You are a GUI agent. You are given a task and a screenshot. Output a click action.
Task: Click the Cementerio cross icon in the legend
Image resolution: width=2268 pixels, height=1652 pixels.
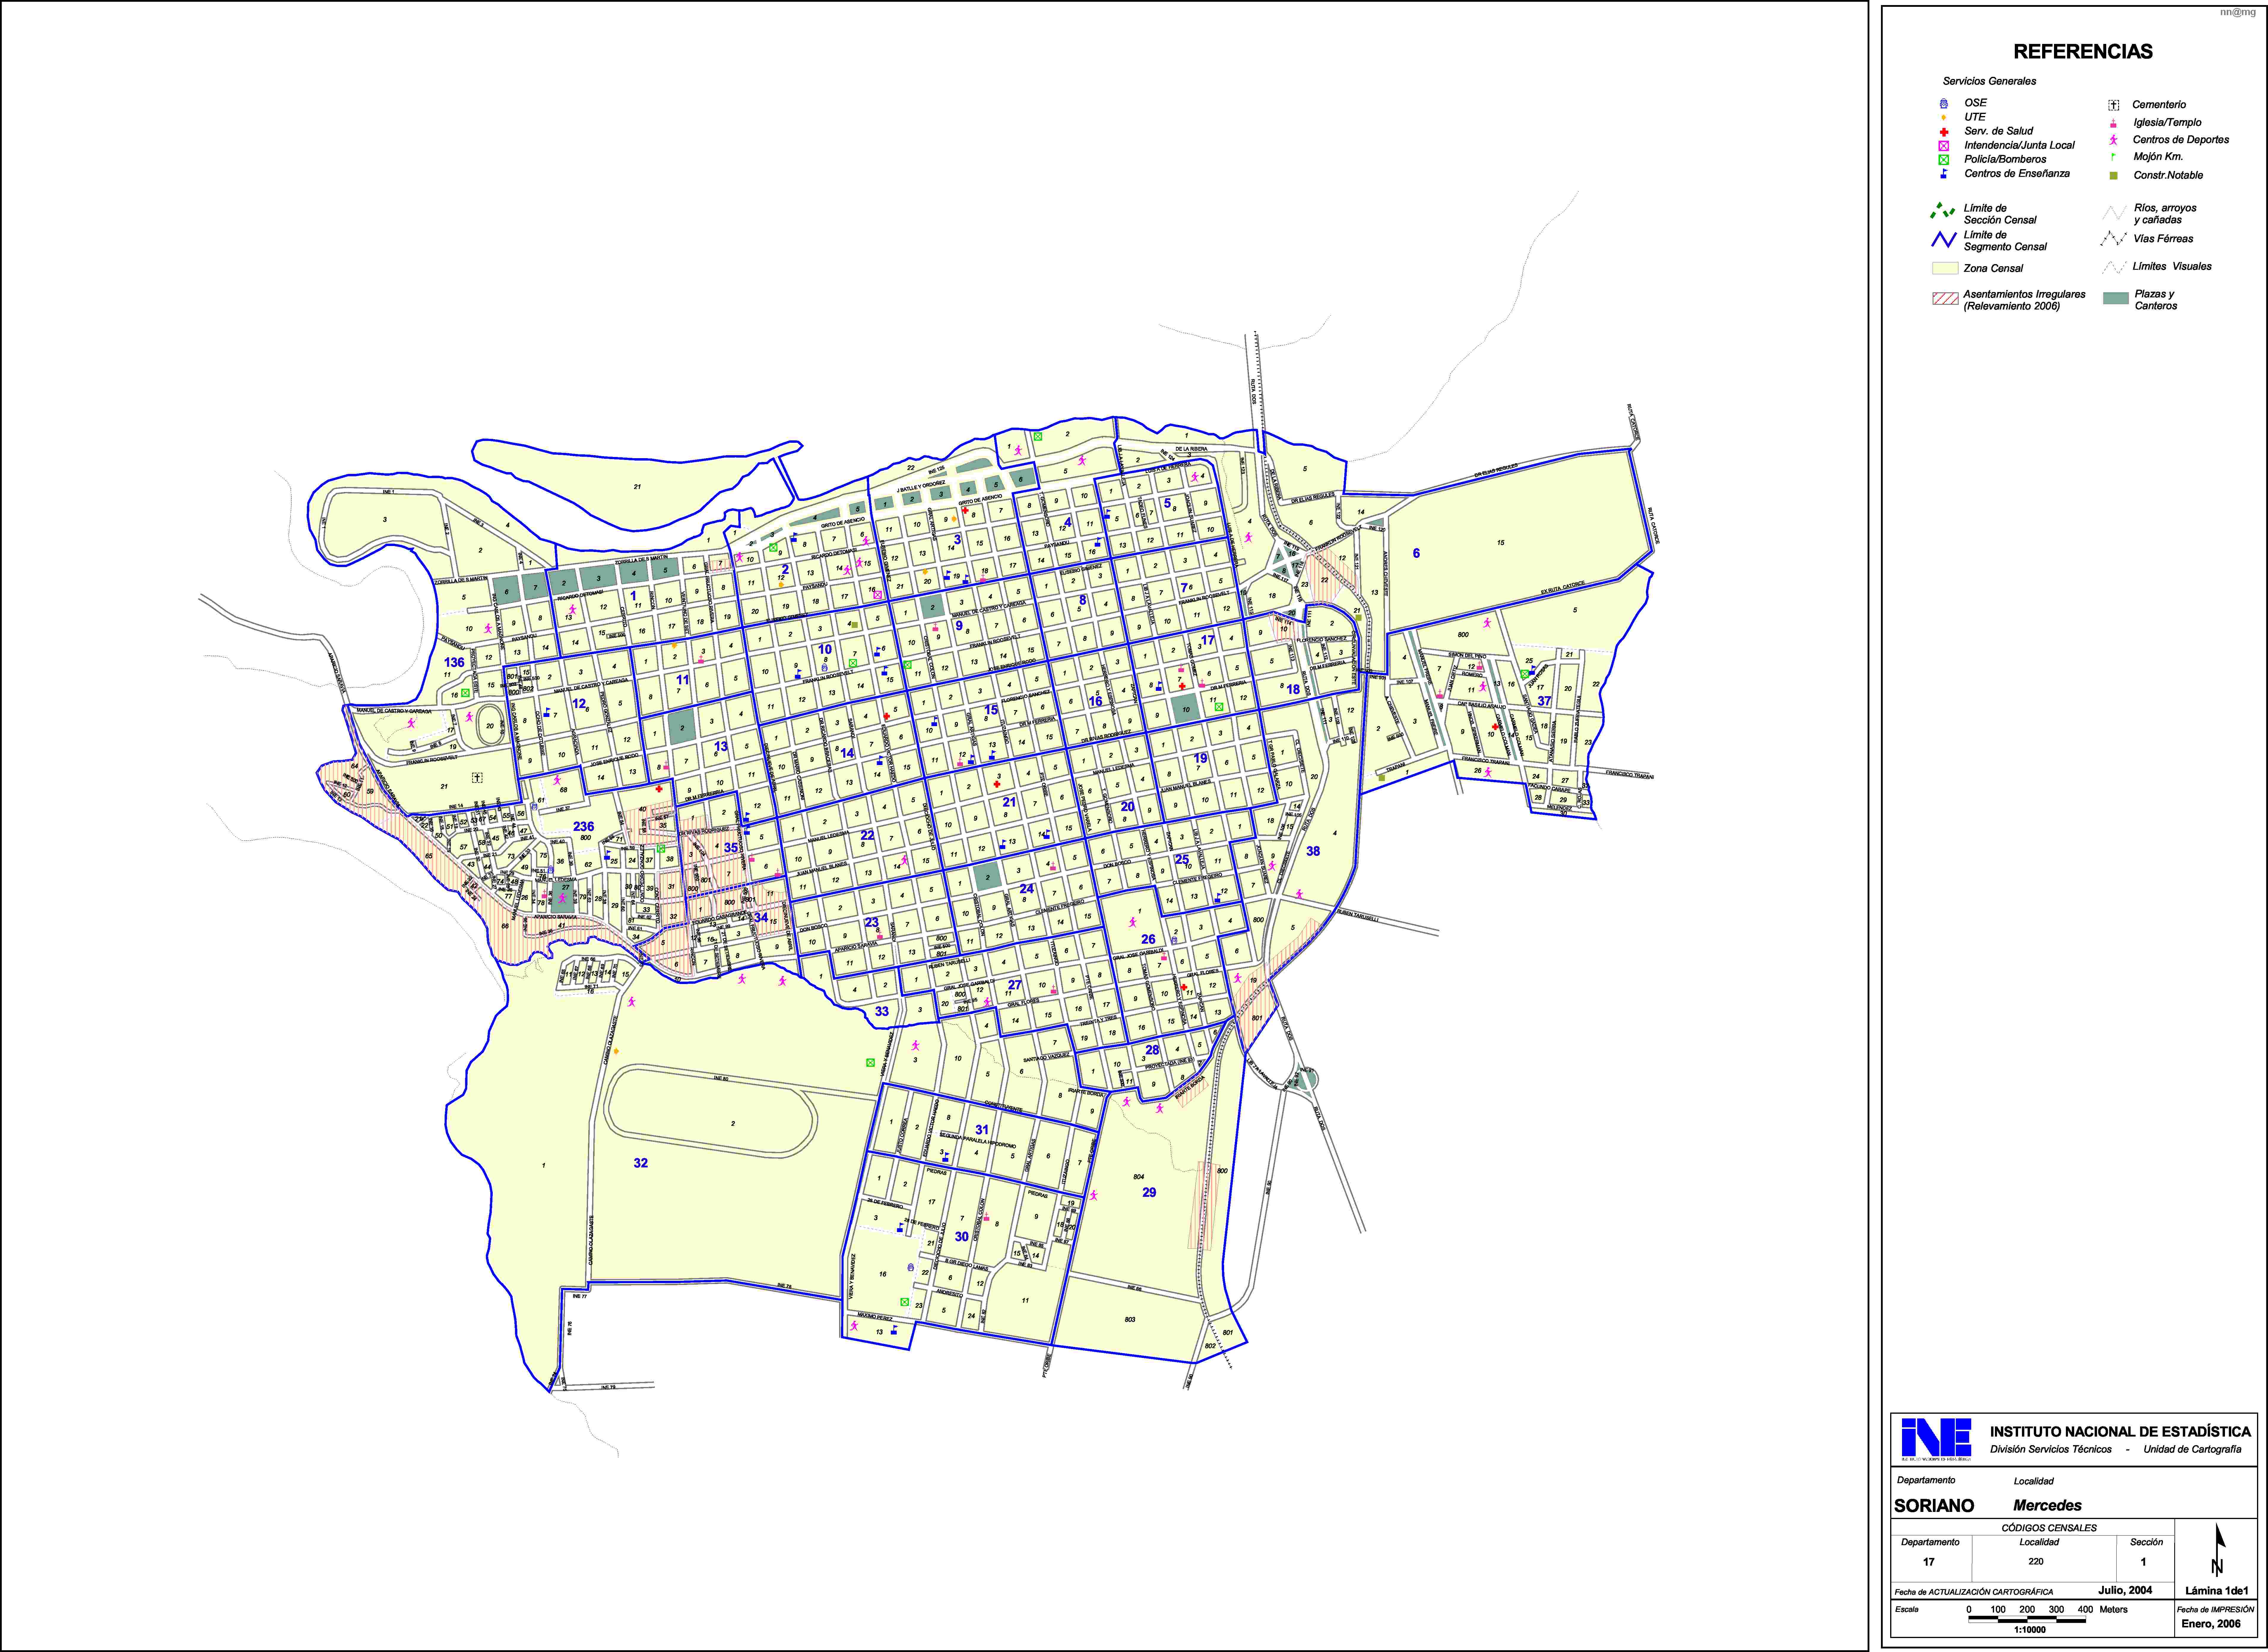click(x=2114, y=105)
